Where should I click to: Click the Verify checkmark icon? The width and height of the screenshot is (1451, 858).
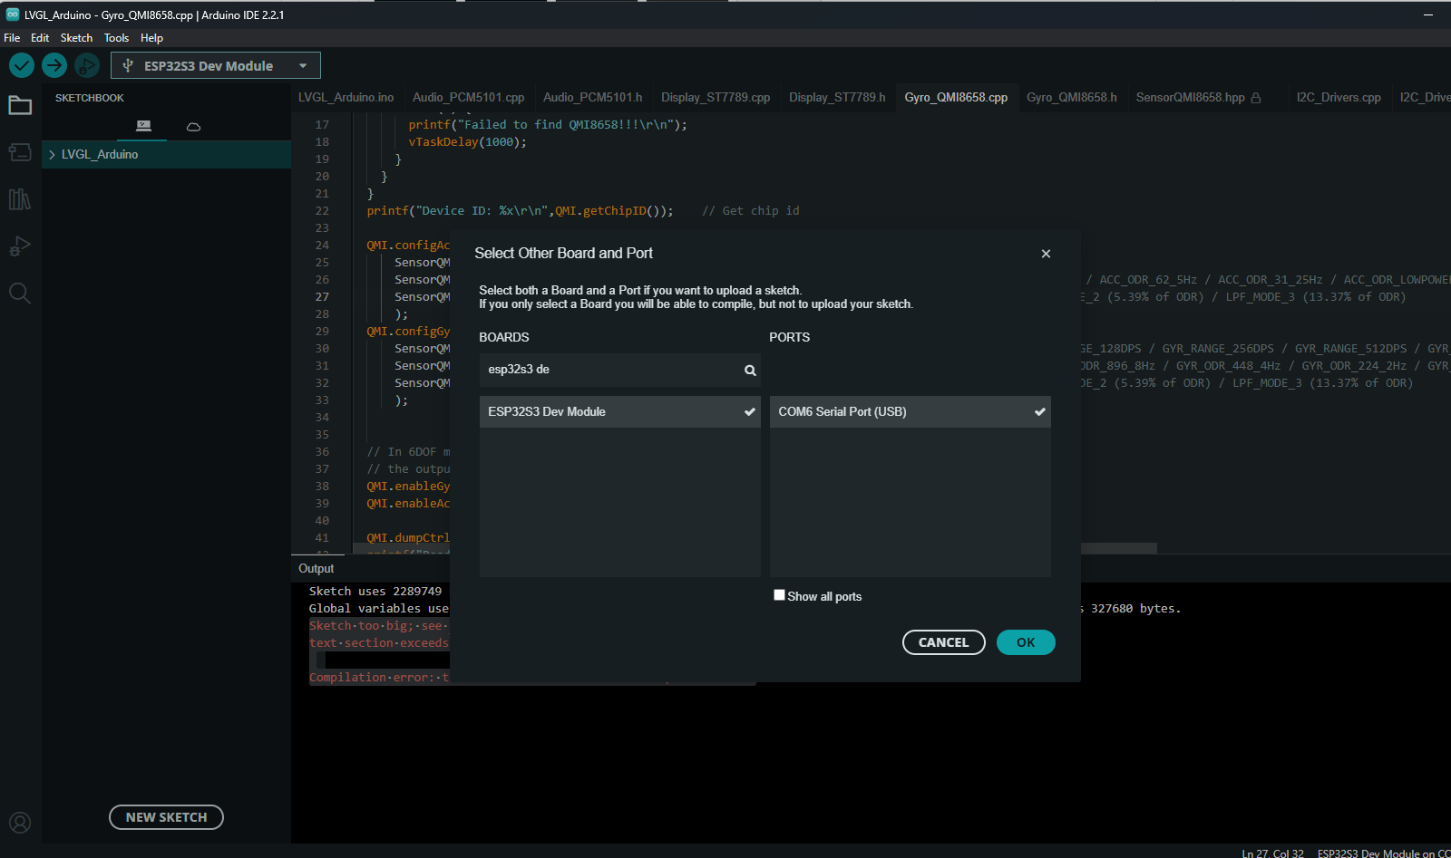(22, 65)
